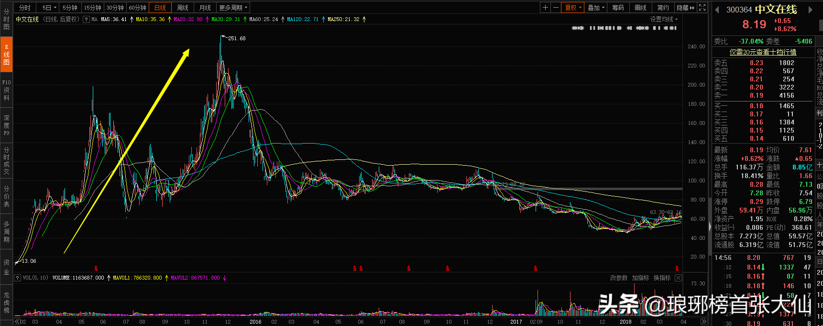823x326 pixels.
Task: Open the MA indicator help question mark
Action: [x=86, y=20]
